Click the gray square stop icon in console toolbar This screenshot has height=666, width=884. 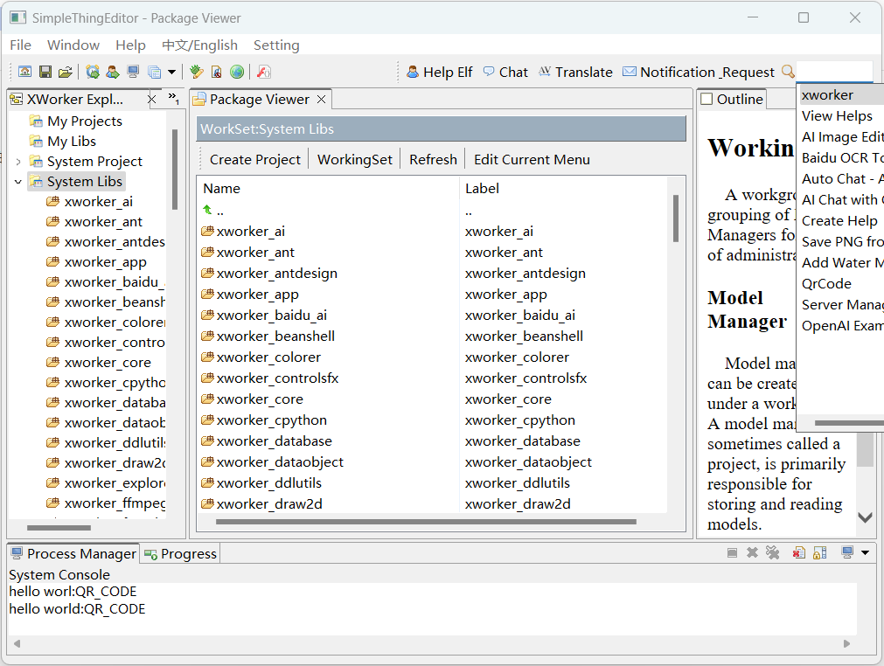point(732,552)
